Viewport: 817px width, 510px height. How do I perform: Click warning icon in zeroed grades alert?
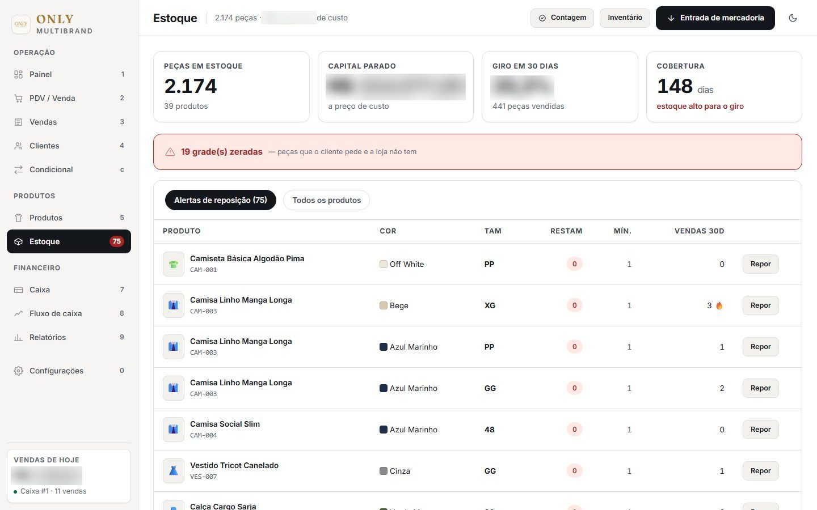click(170, 152)
